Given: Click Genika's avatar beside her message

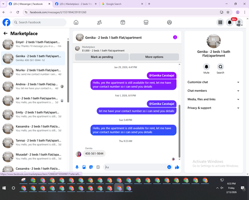Looking at the screenshot, I should point(79,154).
